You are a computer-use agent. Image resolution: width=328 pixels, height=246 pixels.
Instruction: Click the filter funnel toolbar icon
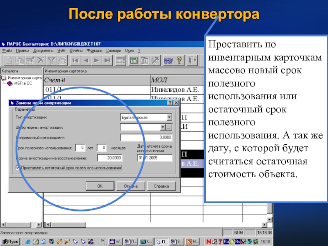coord(51,61)
